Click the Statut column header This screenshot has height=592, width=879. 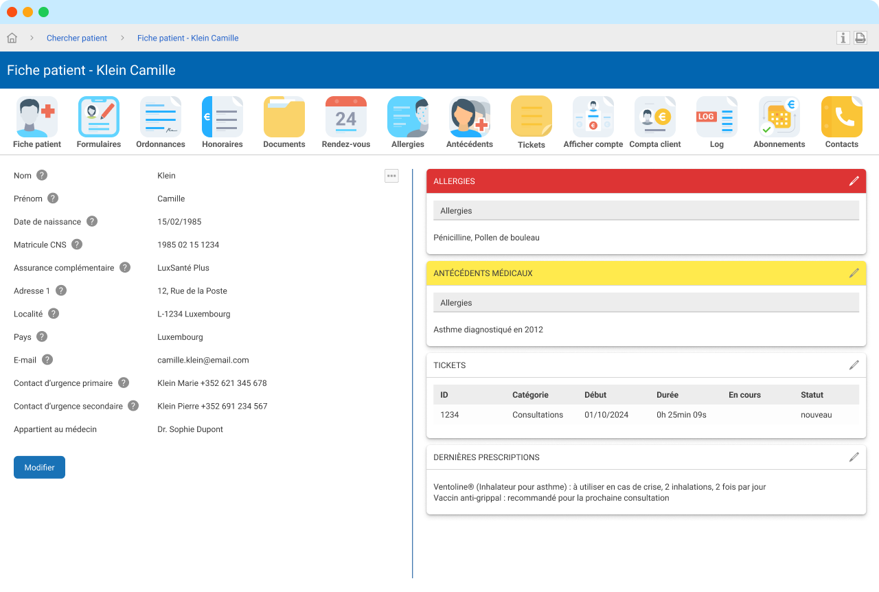[x=812, y=395]
